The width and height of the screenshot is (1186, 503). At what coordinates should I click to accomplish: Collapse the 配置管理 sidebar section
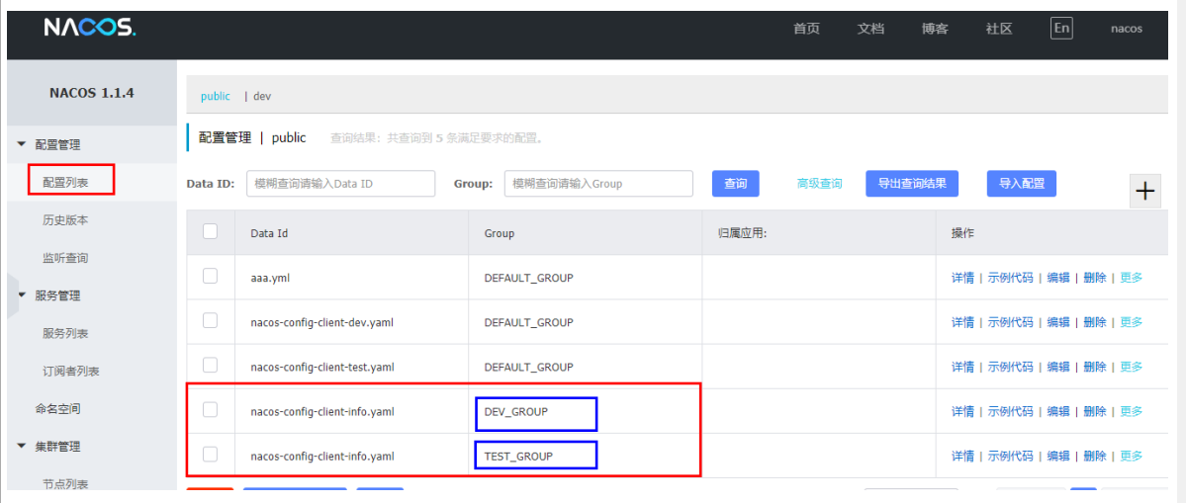(22, 144)
